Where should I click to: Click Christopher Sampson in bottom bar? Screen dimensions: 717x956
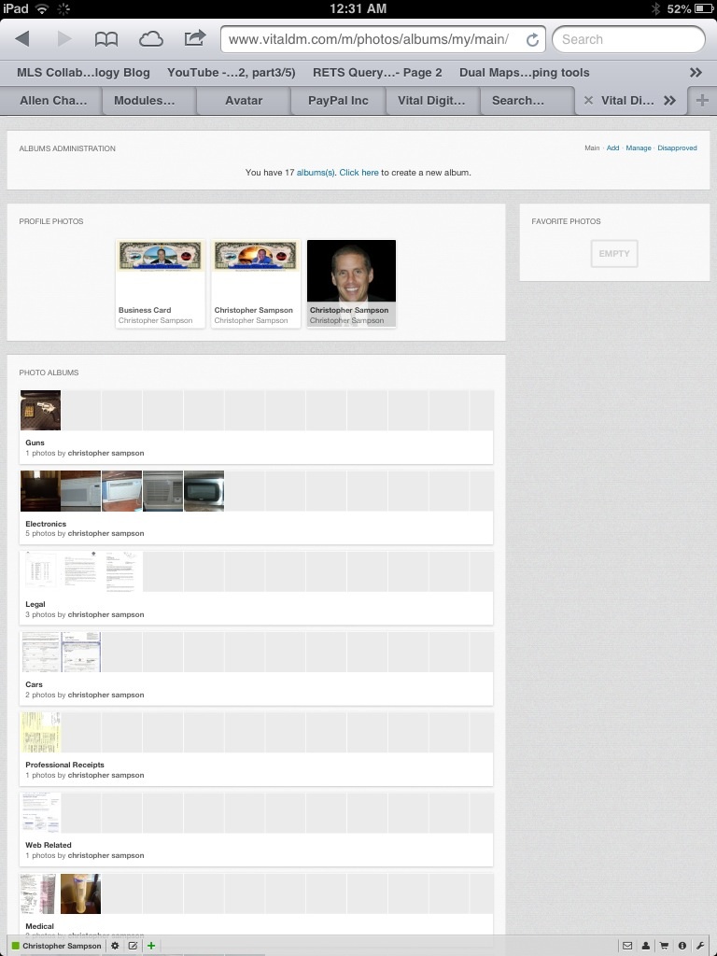[62, 946]
